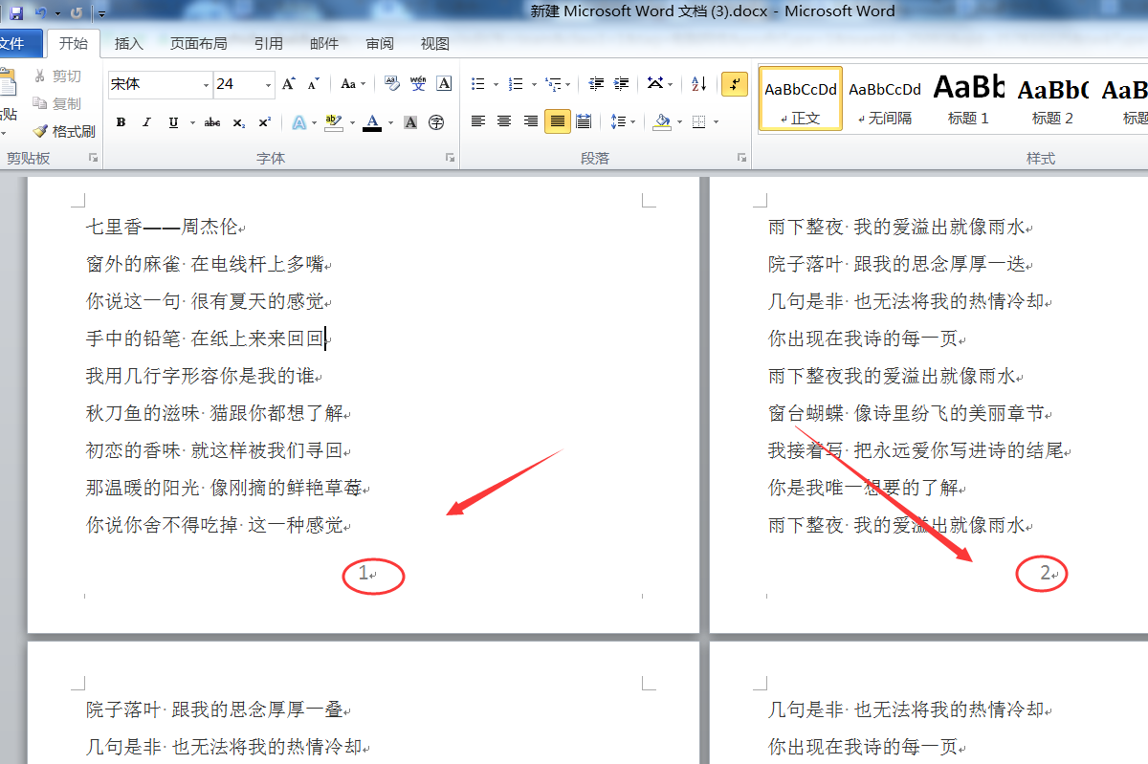Apply the 无间隔 style
The width and height of the screenshot is (1148, 764).
885,98
